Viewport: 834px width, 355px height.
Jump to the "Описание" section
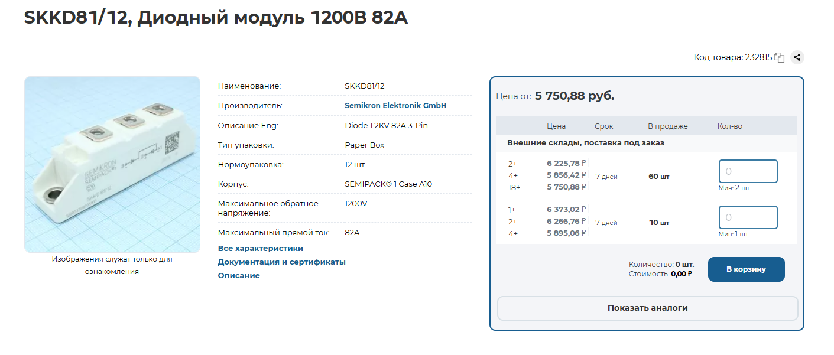pos(239,276)
